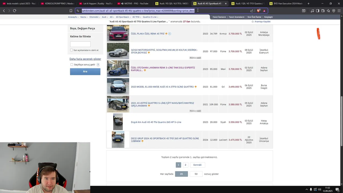Open DECE GRUP 2024 A5 SPORTBACK listing
This screenshot has height=193, width=343.
(165, 140)
